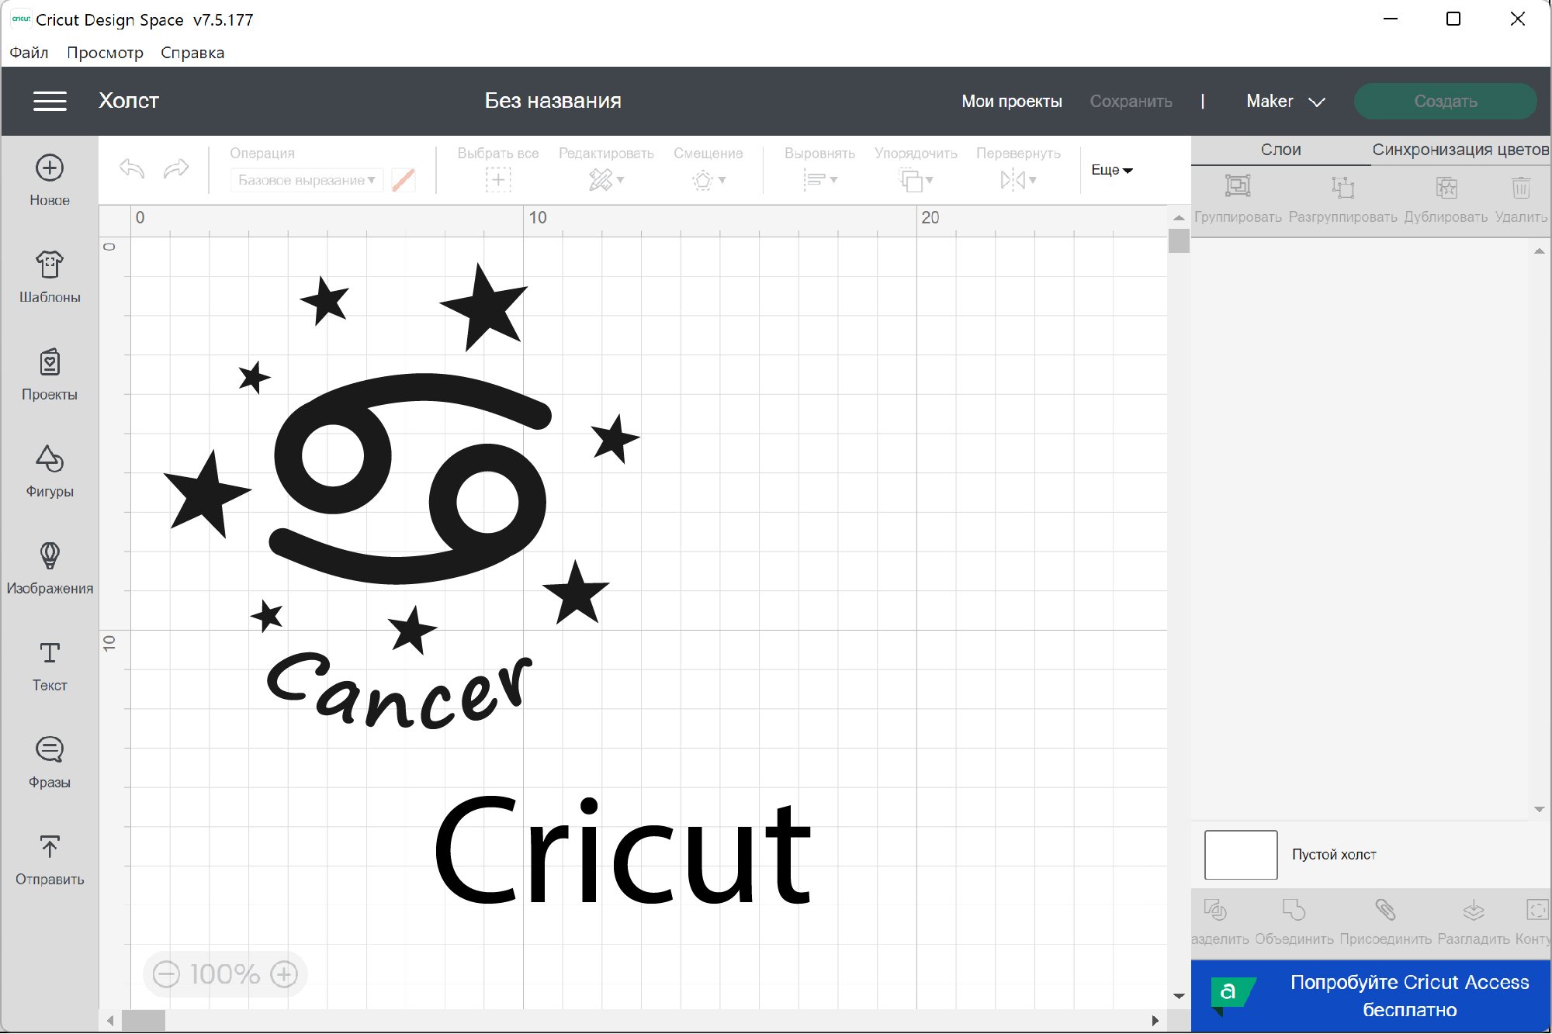
Task: Click the Попробуйте Cricut Access бесплатно banner
Action: pos(1370,996)
